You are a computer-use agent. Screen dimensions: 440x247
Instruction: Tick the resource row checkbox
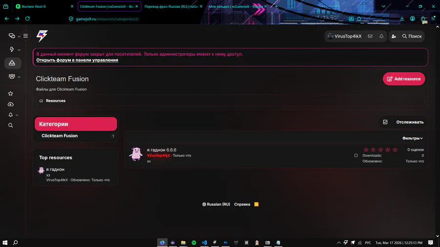tap(356, 155)
